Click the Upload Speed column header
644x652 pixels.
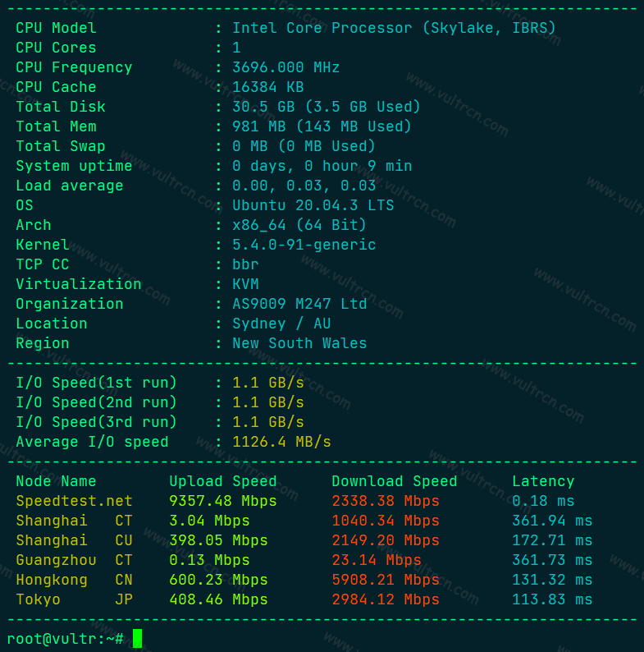tap(222, 481)
